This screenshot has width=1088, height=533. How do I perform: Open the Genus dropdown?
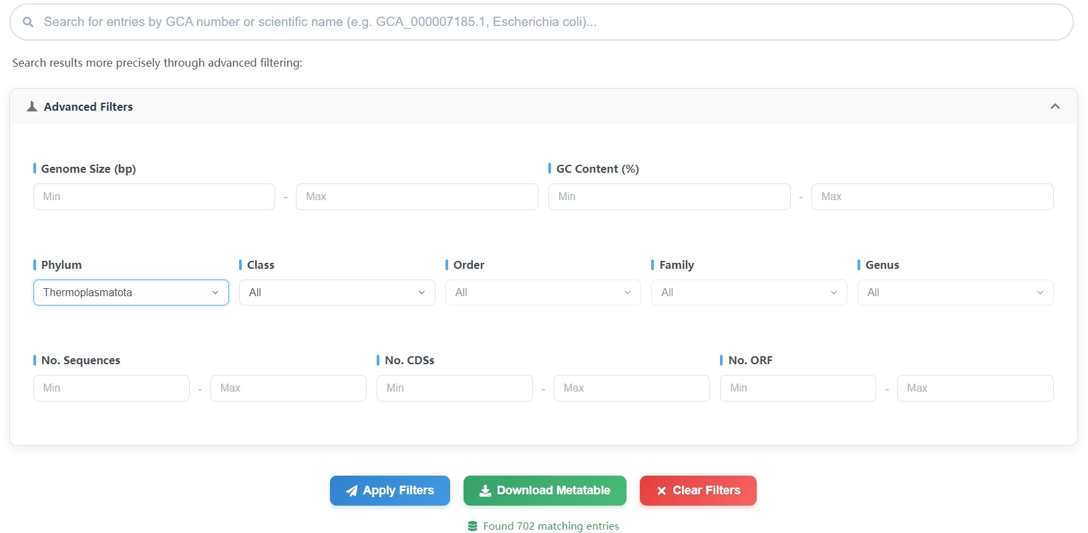956,293
